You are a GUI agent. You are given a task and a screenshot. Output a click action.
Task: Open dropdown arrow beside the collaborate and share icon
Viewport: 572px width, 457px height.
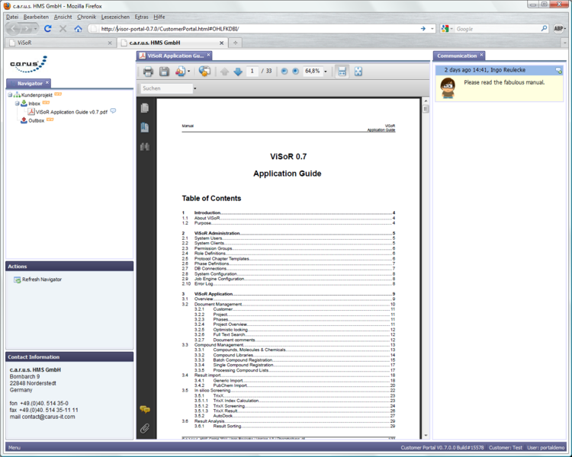(x=188, y=72)
